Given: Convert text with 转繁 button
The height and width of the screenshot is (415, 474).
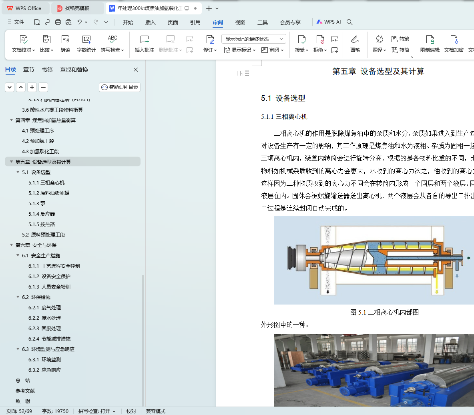Looking at the screenshot, I should coord(400,39).
